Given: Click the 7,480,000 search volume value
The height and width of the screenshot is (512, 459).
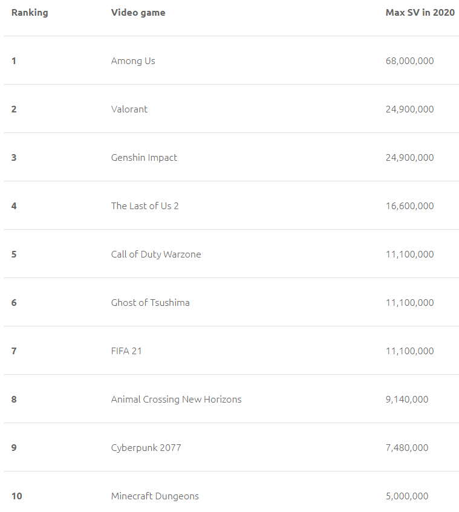Looking at the screenshot, I should pos(407,448).
